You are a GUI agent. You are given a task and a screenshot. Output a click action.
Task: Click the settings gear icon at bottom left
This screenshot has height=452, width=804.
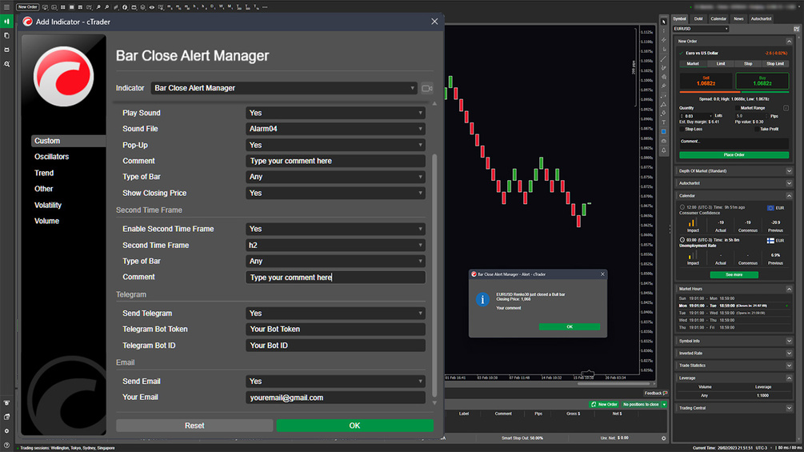click(x=6, y=430)
